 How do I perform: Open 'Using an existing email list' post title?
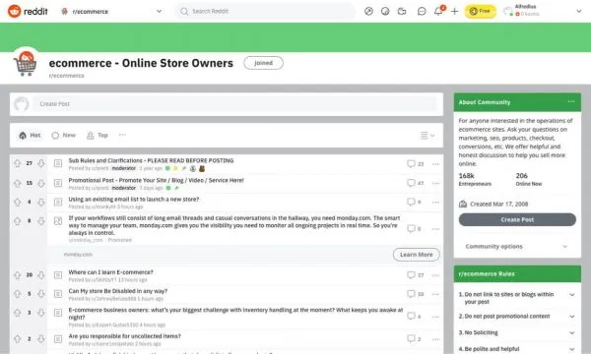134,199
